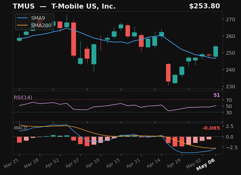Image resolution: width=241 pixels, height=175 pixels.
Task: Click the $253.80 current price label
Action: coord(205,6)
